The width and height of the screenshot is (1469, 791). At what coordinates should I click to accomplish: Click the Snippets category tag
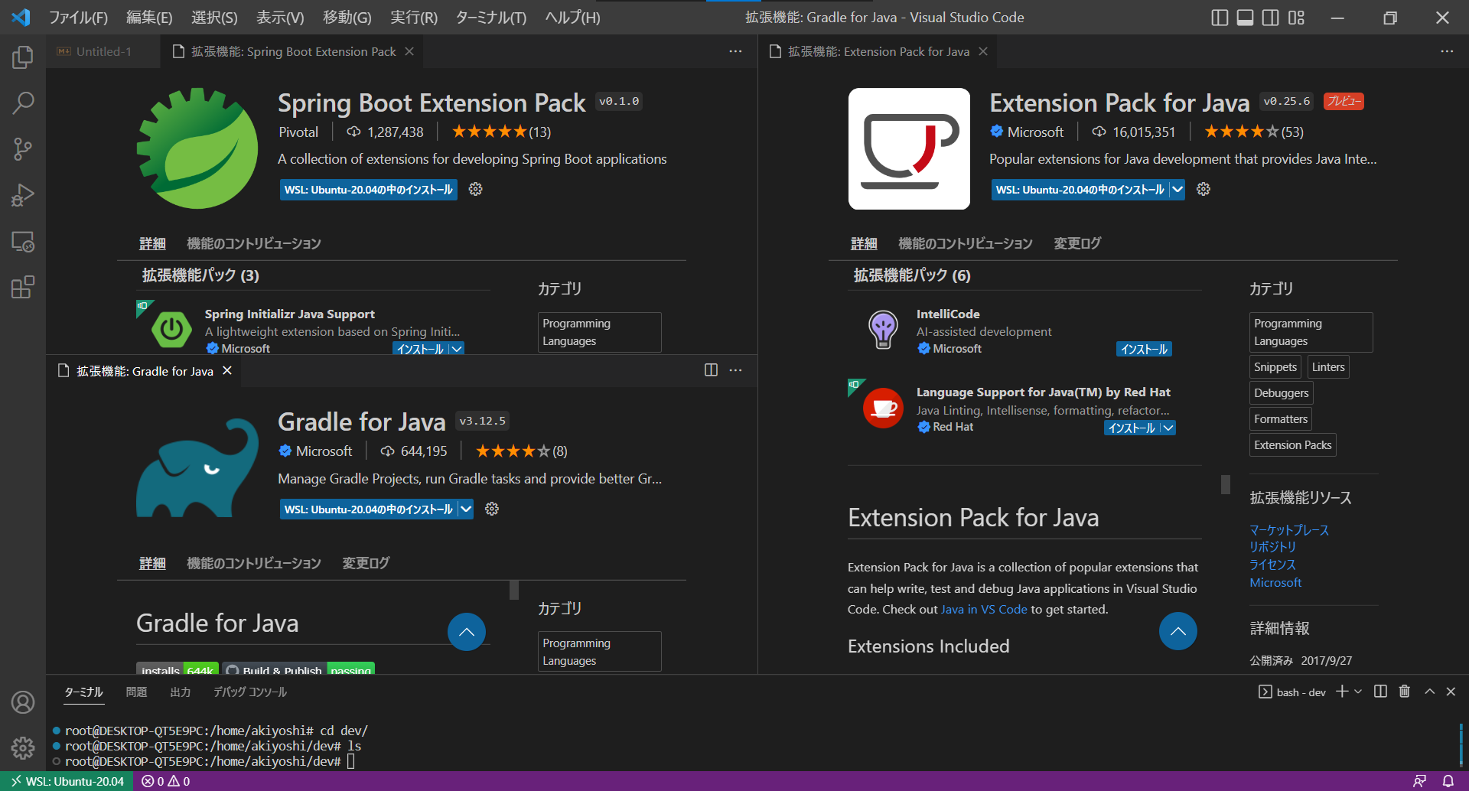1275,367
